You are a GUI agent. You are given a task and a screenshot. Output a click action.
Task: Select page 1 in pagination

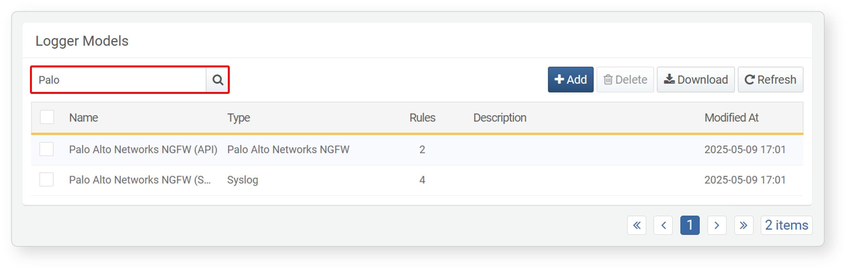tap(690, 225)
